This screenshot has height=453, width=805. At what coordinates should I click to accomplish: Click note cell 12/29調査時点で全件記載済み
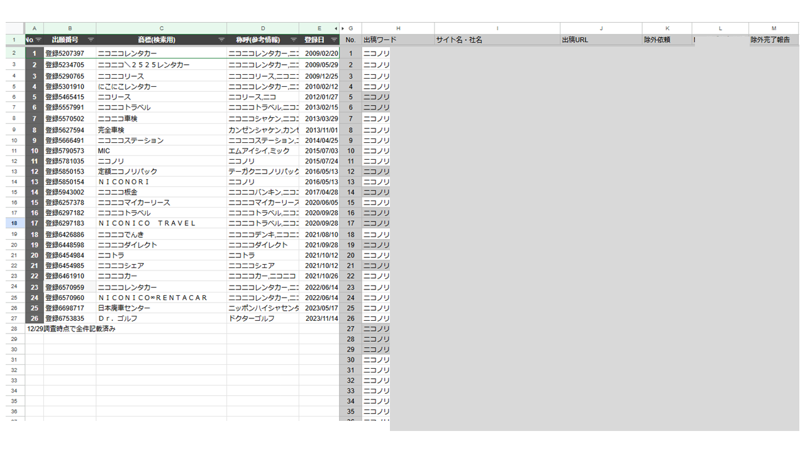(71, 328)
